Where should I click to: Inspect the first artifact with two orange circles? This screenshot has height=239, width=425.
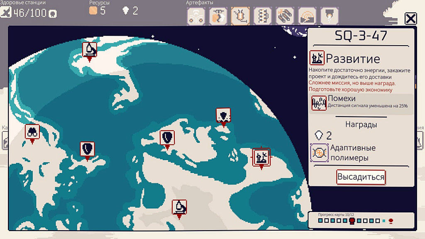[196, 16]
